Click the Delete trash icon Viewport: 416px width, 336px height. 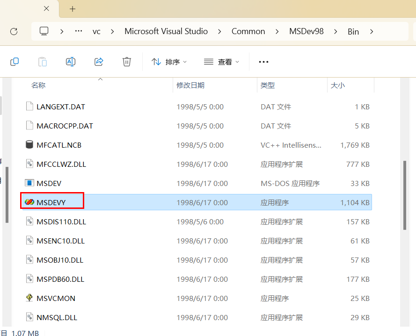(x=126, y=62)
